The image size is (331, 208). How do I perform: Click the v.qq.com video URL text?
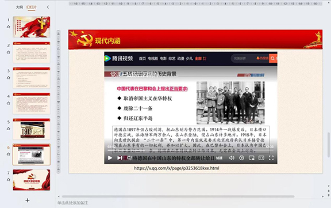pyautogui.click(x=176, y=168)
